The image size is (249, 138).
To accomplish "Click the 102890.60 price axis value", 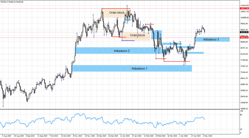I will (245, 18).
